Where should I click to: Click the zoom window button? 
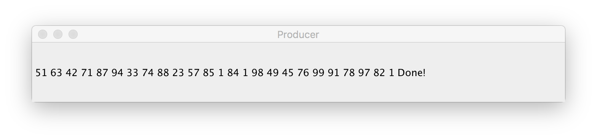[x=73, y=35]
